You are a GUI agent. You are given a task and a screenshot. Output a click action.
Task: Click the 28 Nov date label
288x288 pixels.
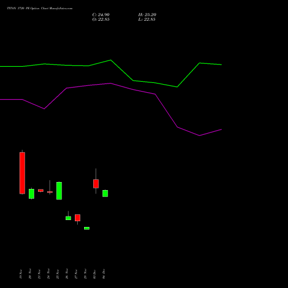click(85, 274)
